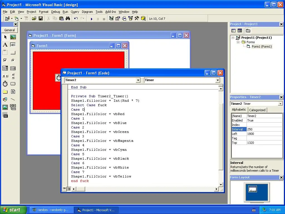Select the Shape control tool
The height and width of the screenshot is (214, 285).
tap(5, 99)
